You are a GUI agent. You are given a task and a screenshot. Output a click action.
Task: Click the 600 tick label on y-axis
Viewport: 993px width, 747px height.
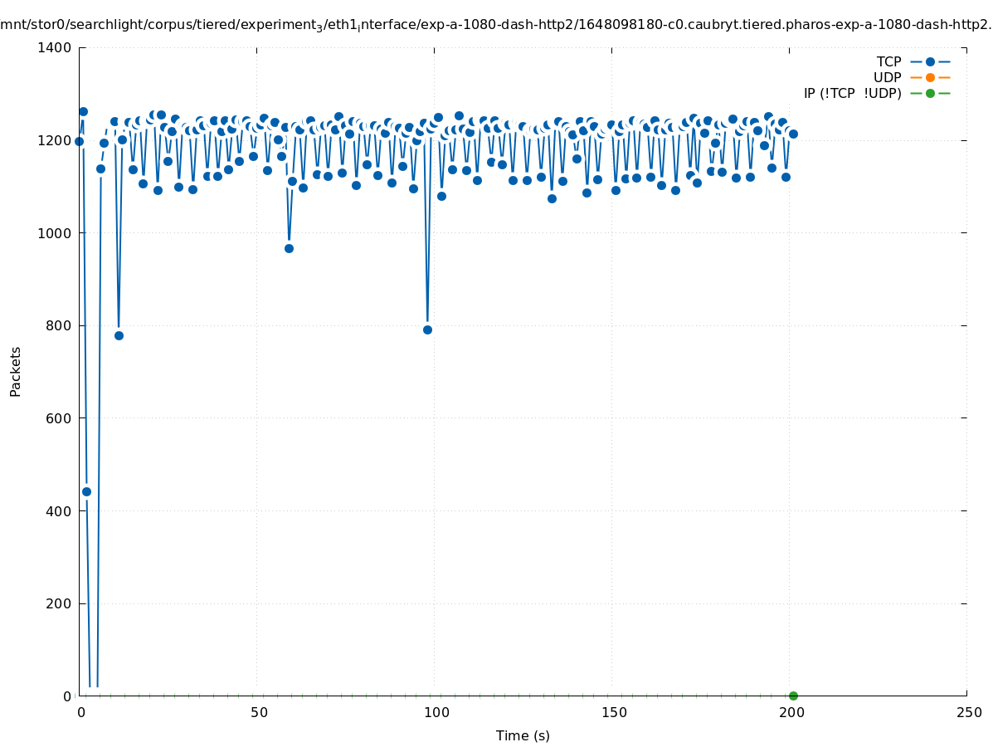coord(59,418)
